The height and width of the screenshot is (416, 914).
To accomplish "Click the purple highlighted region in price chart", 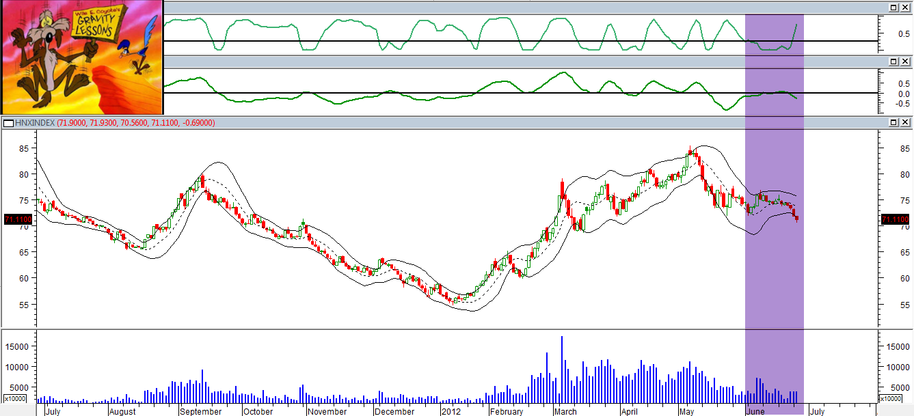I will pos(774,225).
